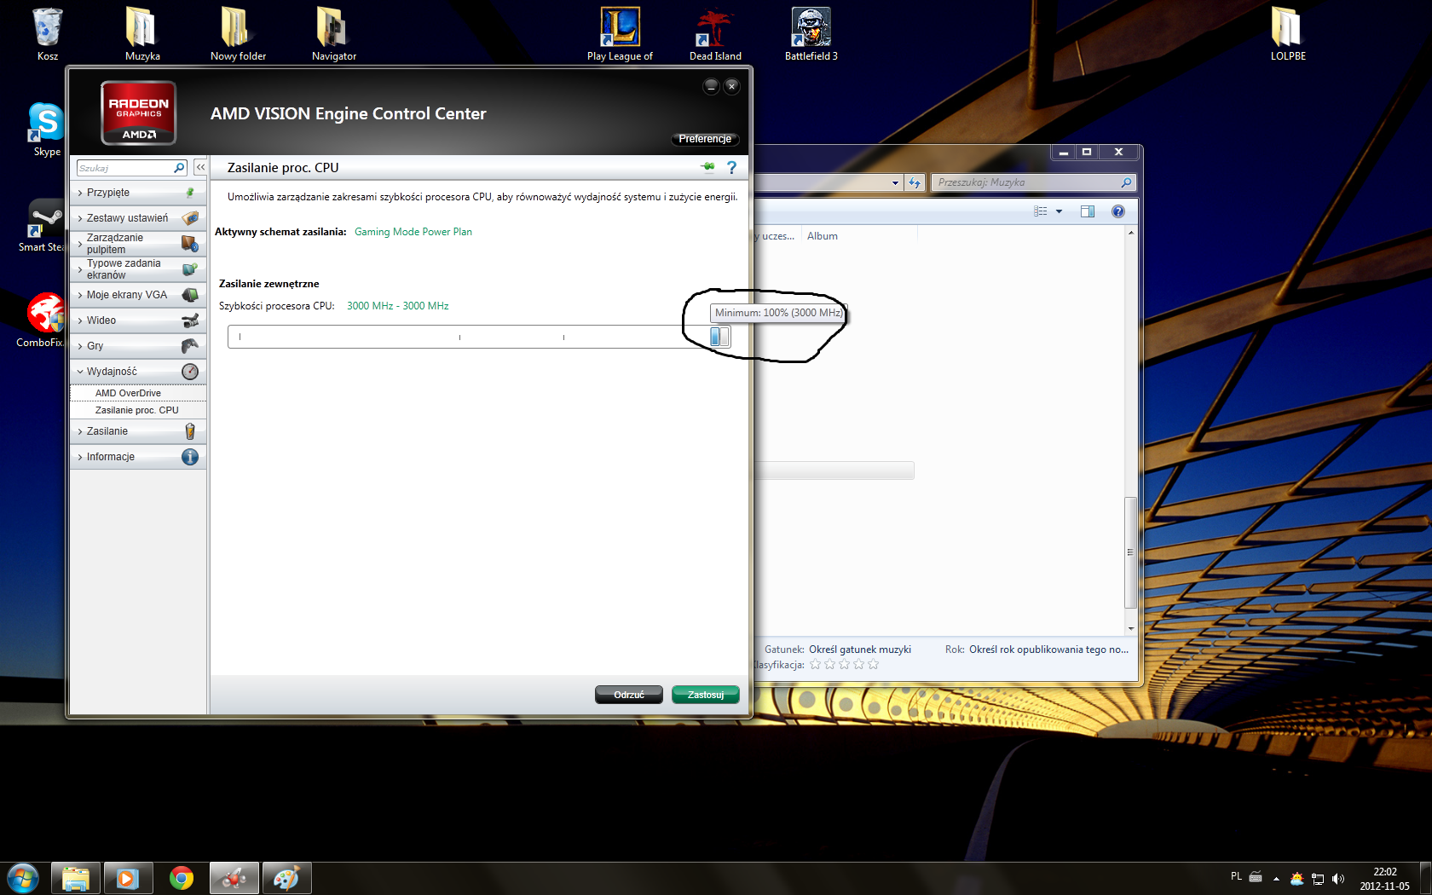The height and width of the screenshot is (895, 1432).
Task: Open the LOLPBE desktop folder
Action: click(1288, 34)
